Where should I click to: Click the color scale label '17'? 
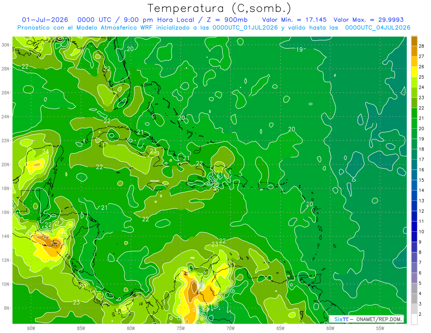tap(422, 159)
